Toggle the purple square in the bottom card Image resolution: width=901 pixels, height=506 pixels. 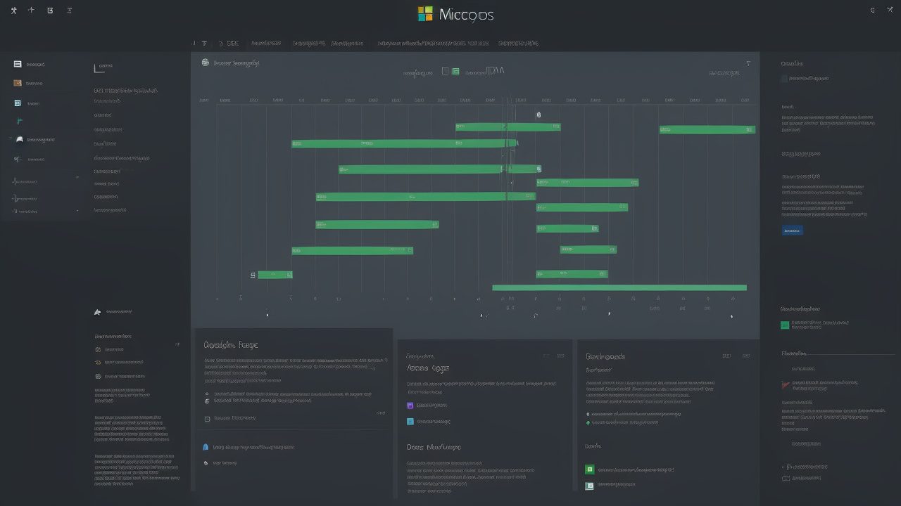pyautogui.click(x=410, y=406)
